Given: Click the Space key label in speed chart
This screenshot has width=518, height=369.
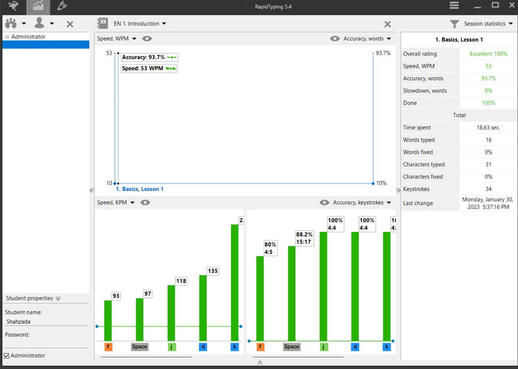Looking at the screenshot, I should (x=139, y=347).
